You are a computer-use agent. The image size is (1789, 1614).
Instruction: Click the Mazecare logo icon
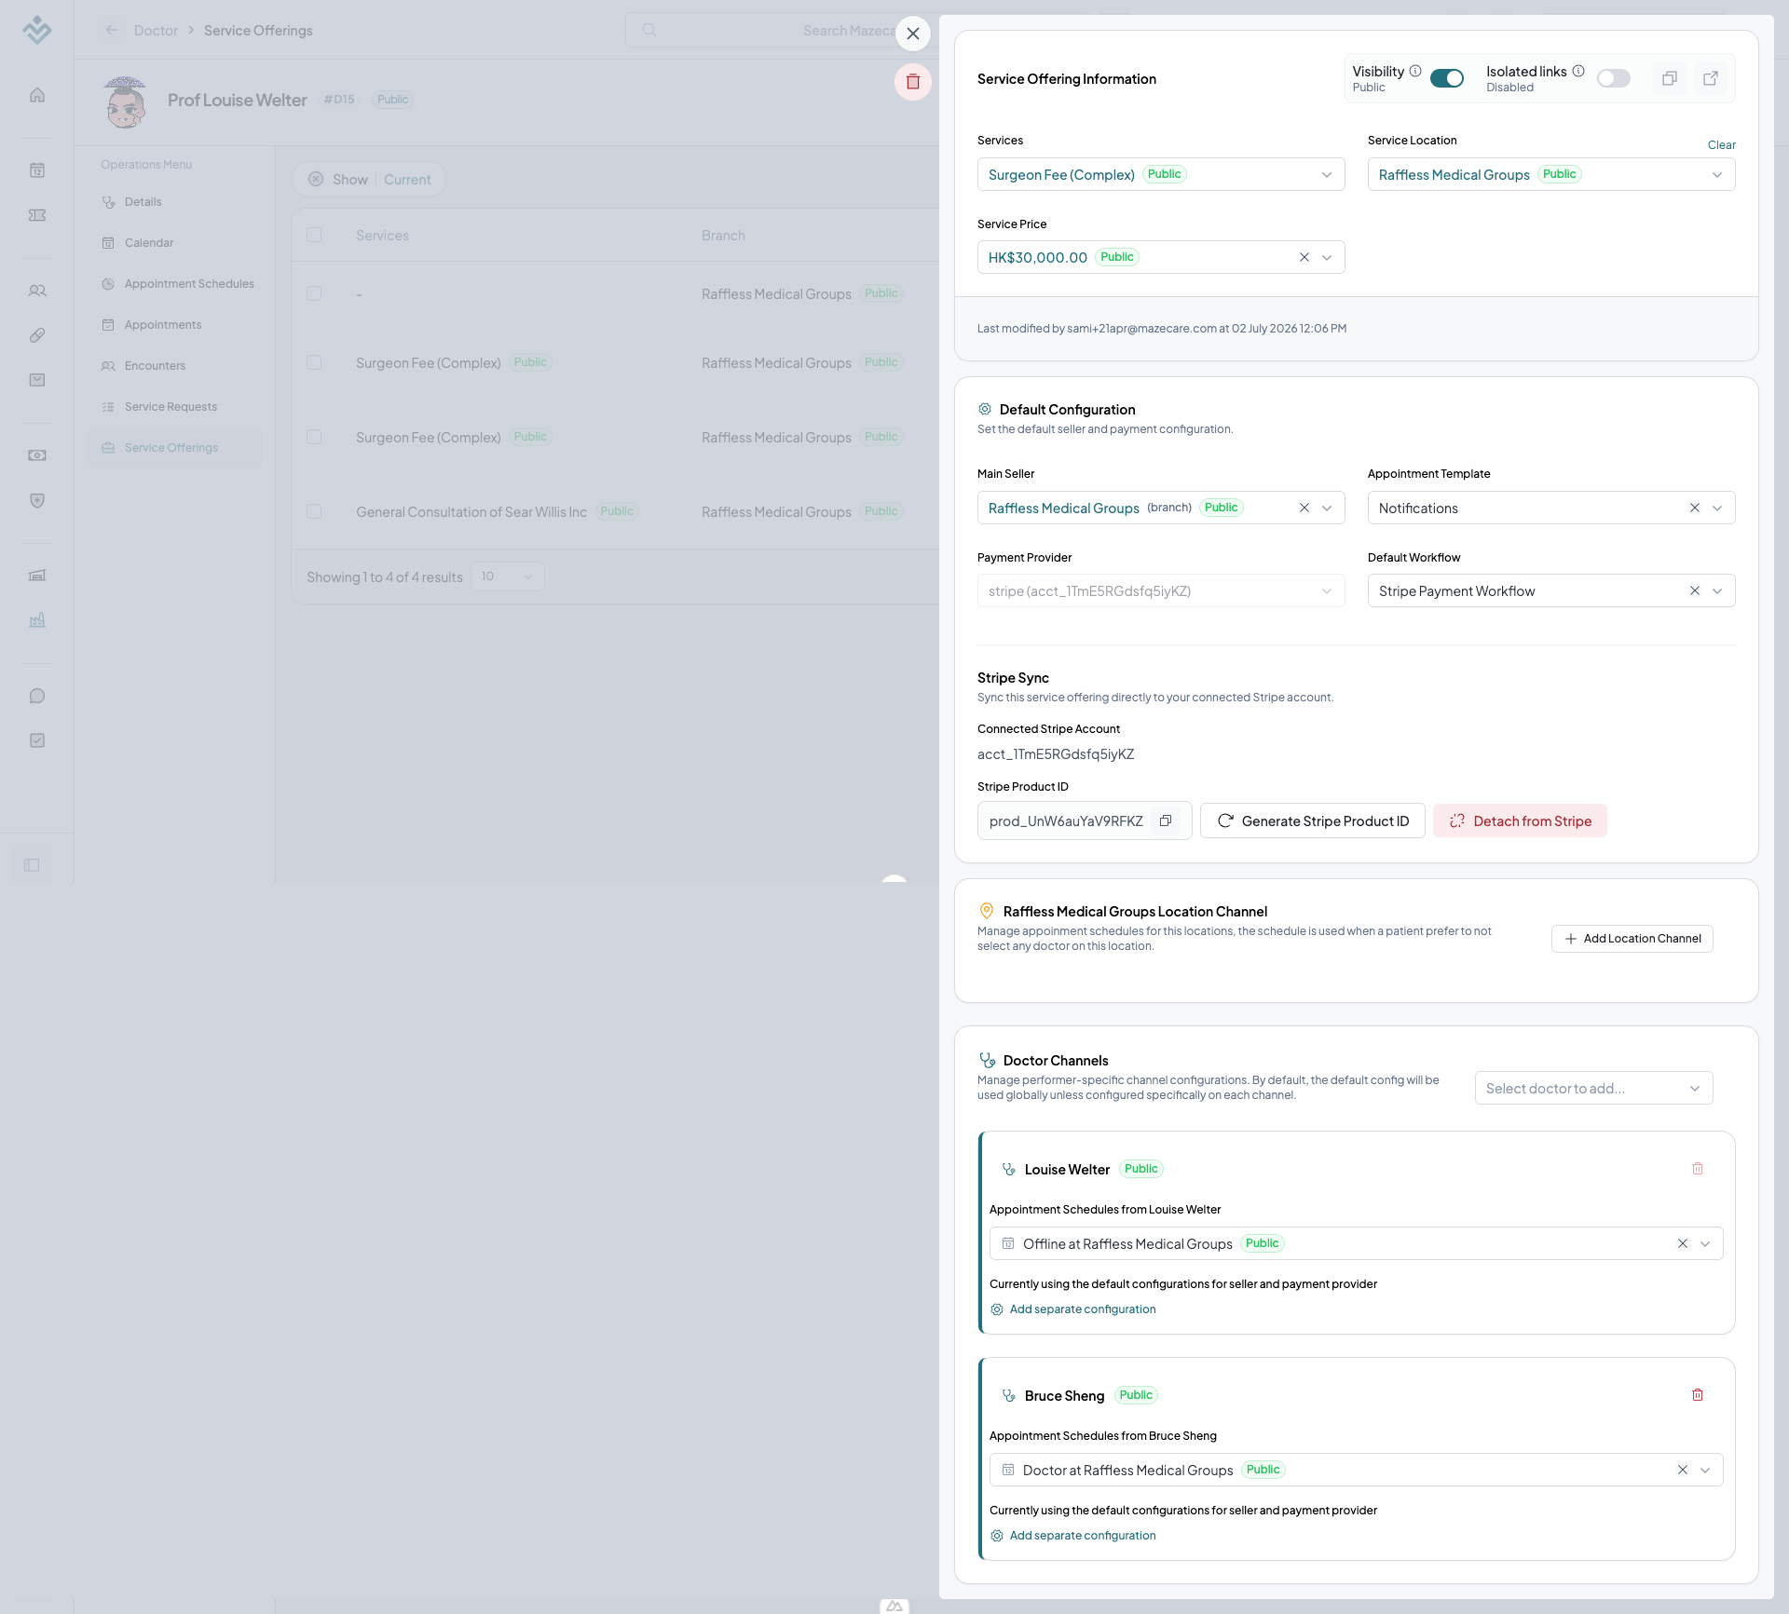pyautogui.click(x=37, y=30)
